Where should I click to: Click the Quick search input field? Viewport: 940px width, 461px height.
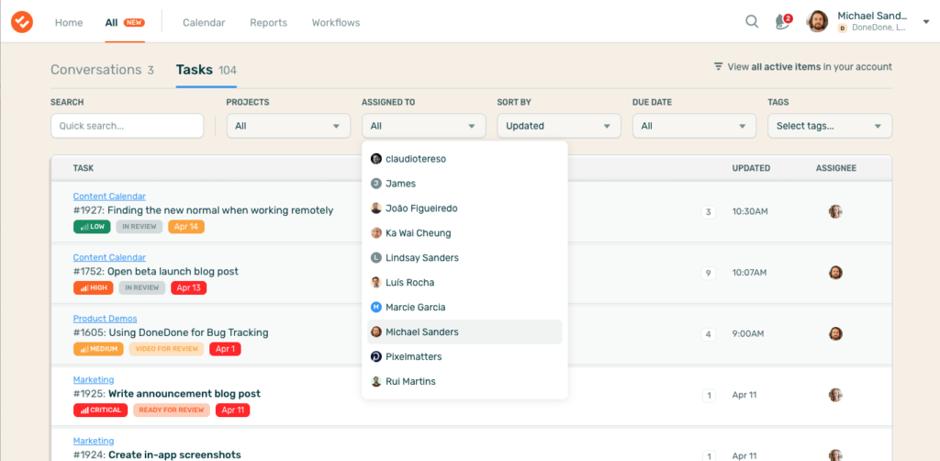click(x=127, y=126)
